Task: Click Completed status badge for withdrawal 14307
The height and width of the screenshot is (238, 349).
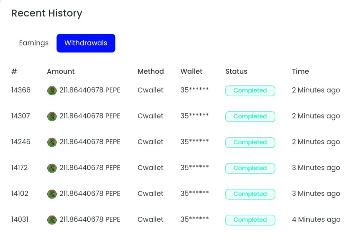Action: point(250,116)
